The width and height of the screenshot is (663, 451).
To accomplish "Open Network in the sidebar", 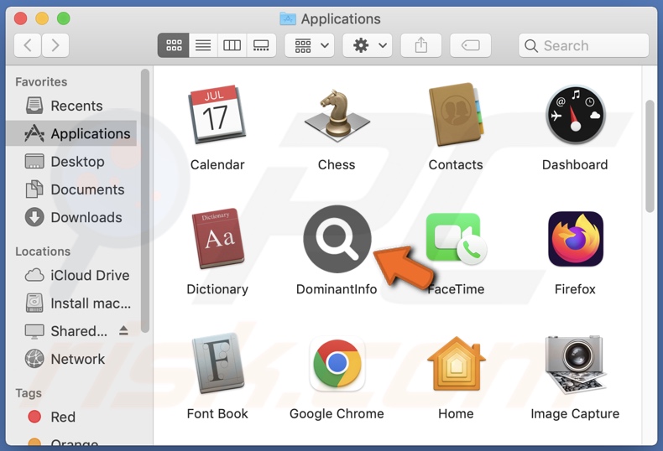I will point(71,359).
